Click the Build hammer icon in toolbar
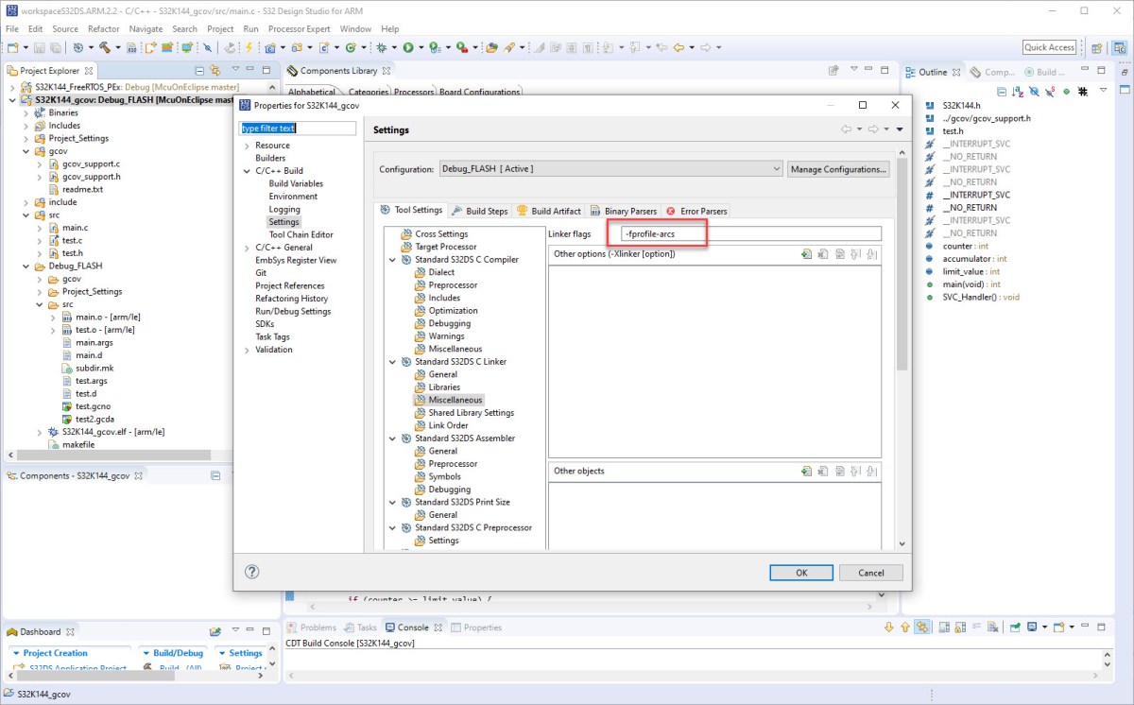 [x=104, y=47]
